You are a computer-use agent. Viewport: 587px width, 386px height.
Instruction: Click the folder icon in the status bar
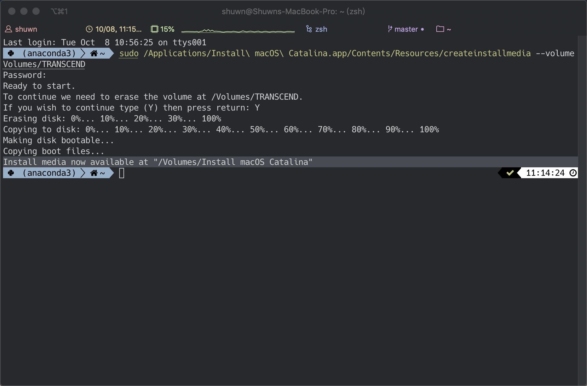[x=440, y=29]
